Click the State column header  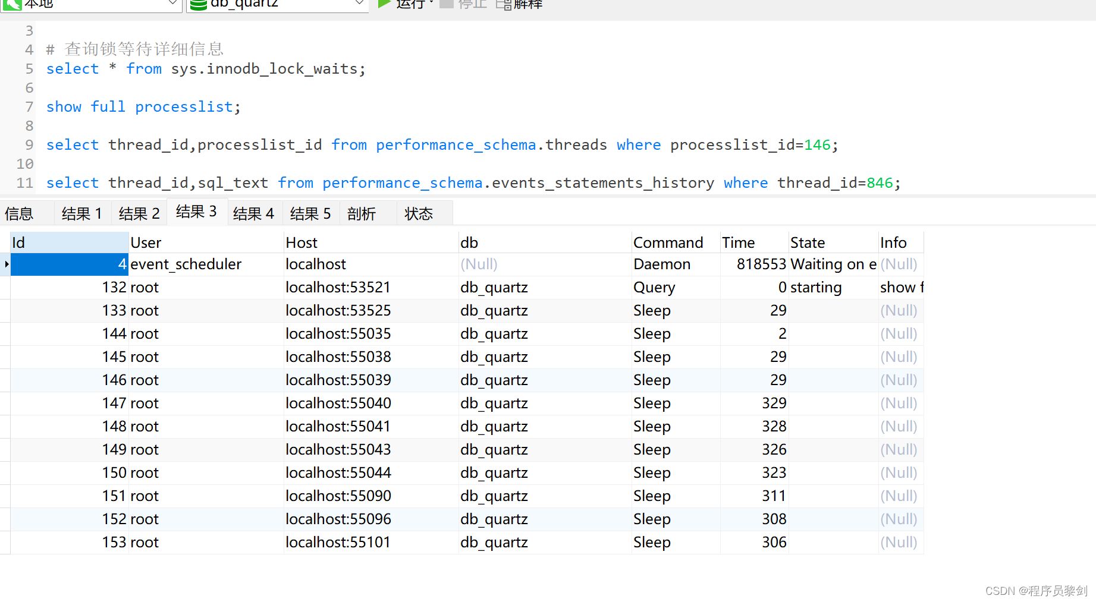[x=807, y=242]
